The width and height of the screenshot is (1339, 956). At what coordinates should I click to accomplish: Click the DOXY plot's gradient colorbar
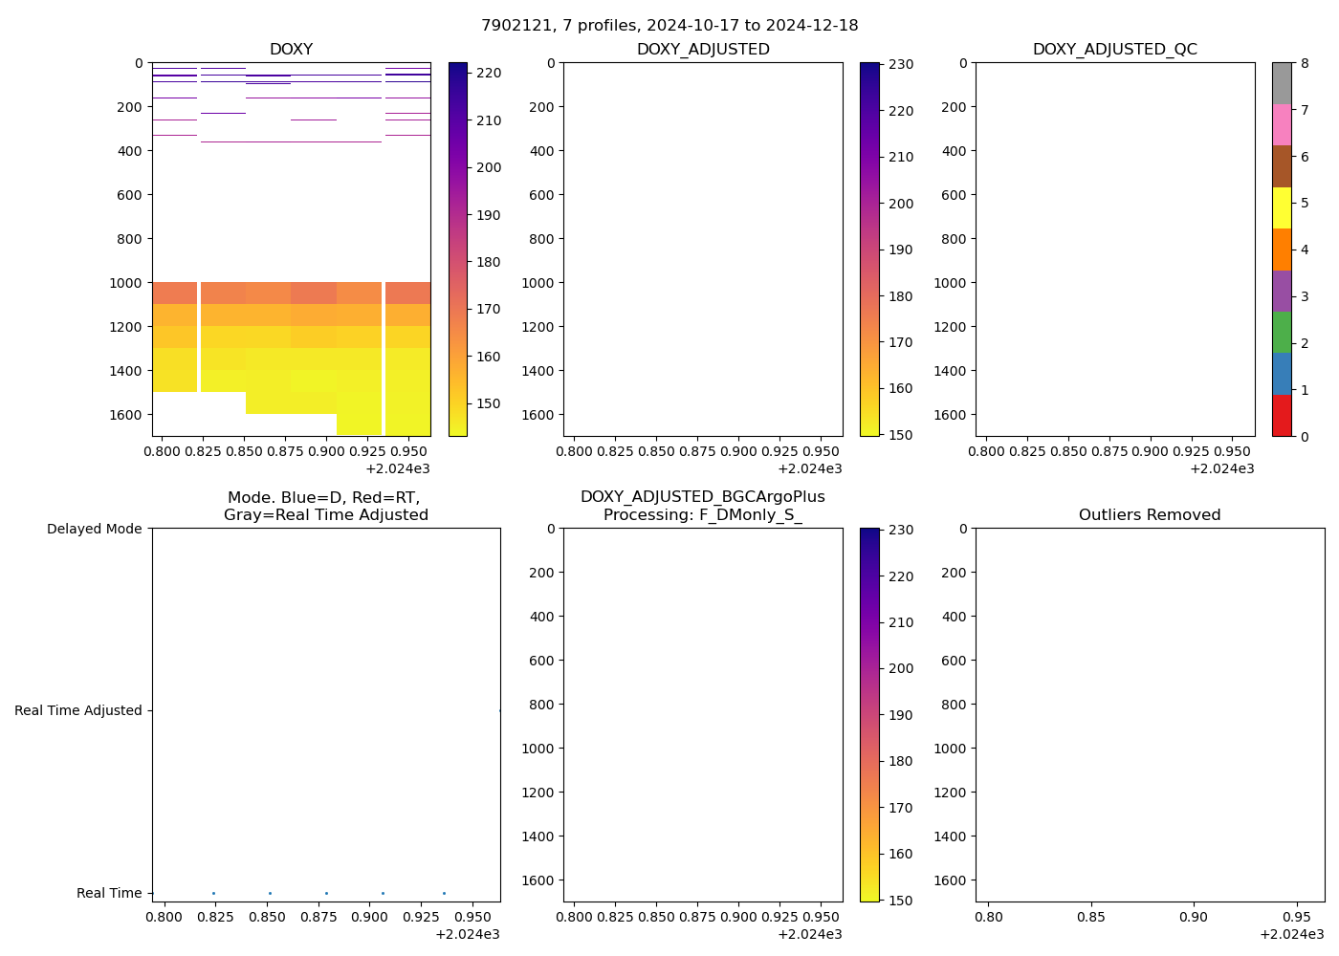click(458, 249)
